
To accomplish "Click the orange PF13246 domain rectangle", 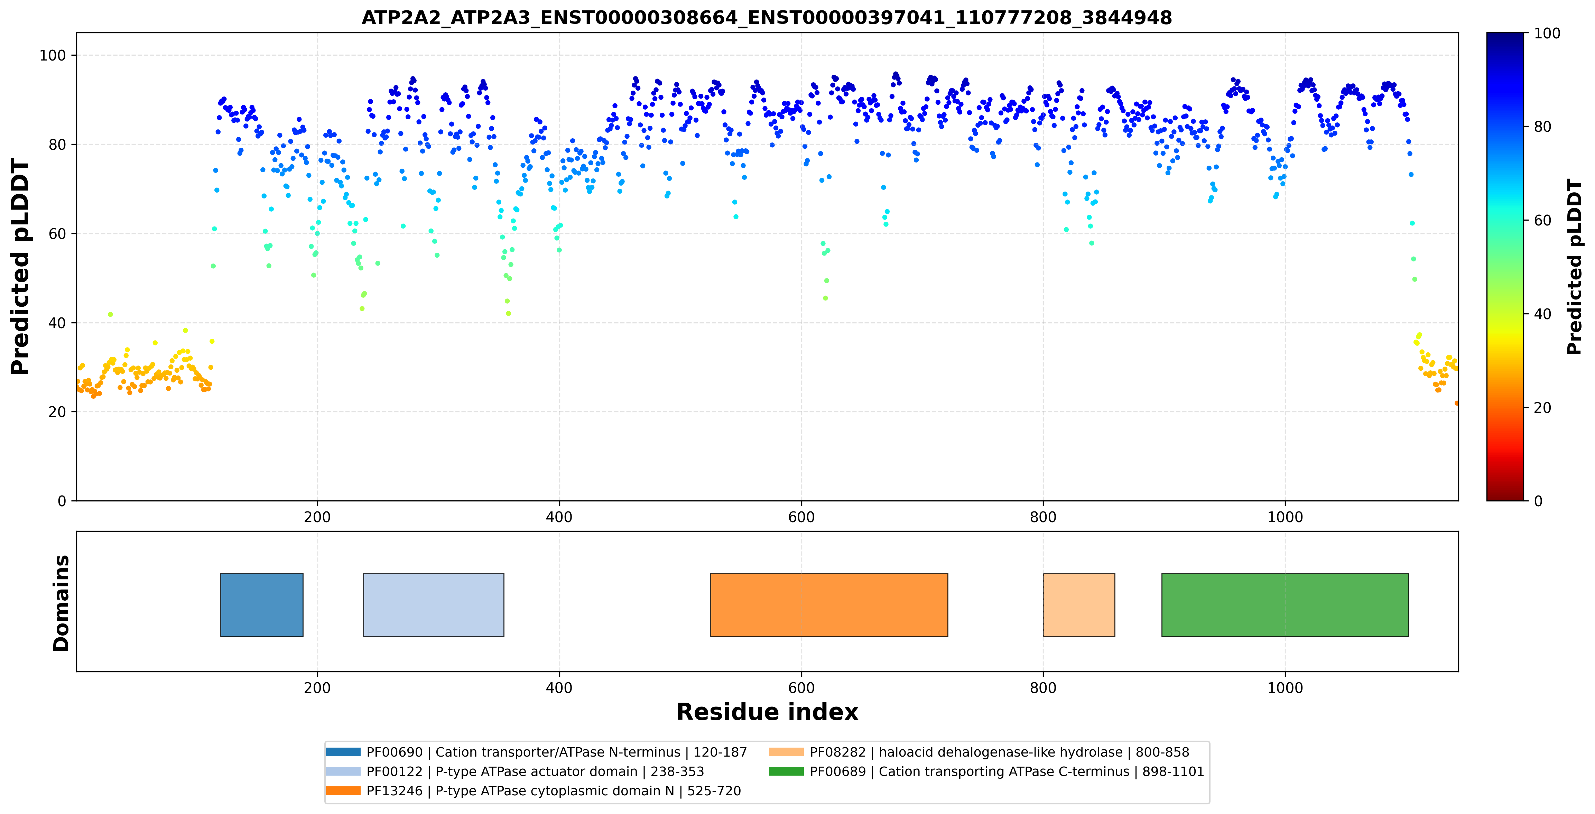I will pos(829,605).
